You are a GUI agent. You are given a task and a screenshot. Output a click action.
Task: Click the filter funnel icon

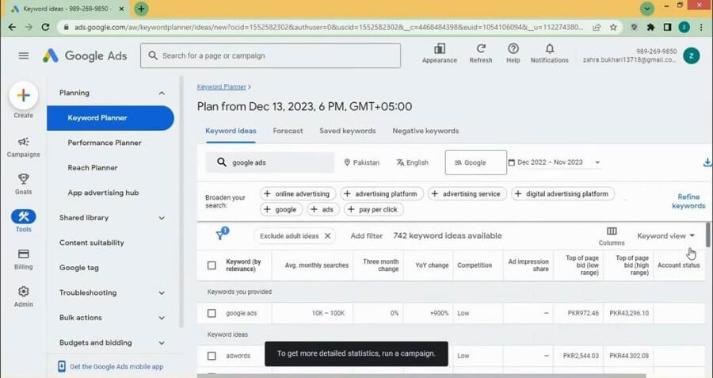[222, 234]
